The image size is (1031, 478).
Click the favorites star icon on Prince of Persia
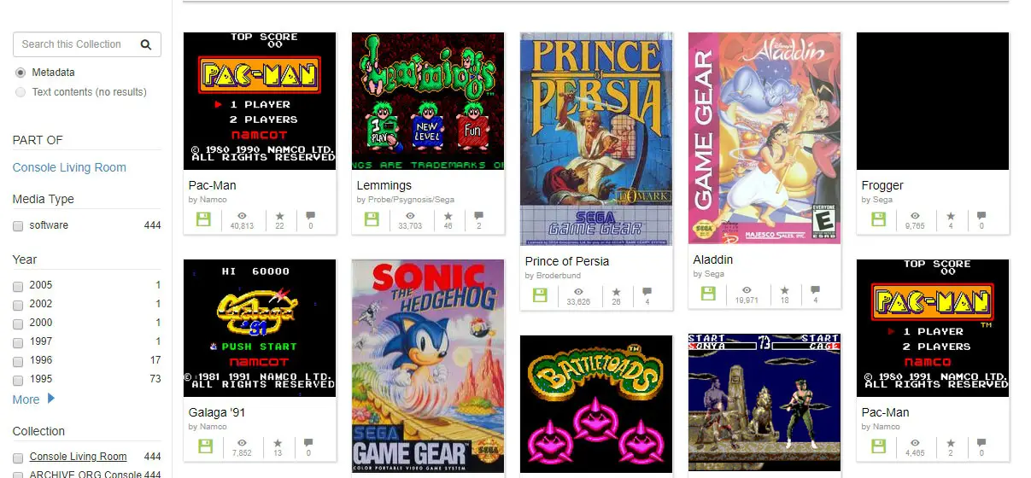point(616,292)
